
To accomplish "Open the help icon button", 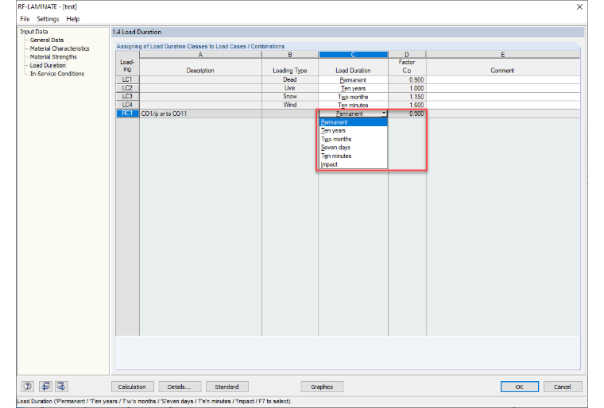I will [x=27, y=386].
